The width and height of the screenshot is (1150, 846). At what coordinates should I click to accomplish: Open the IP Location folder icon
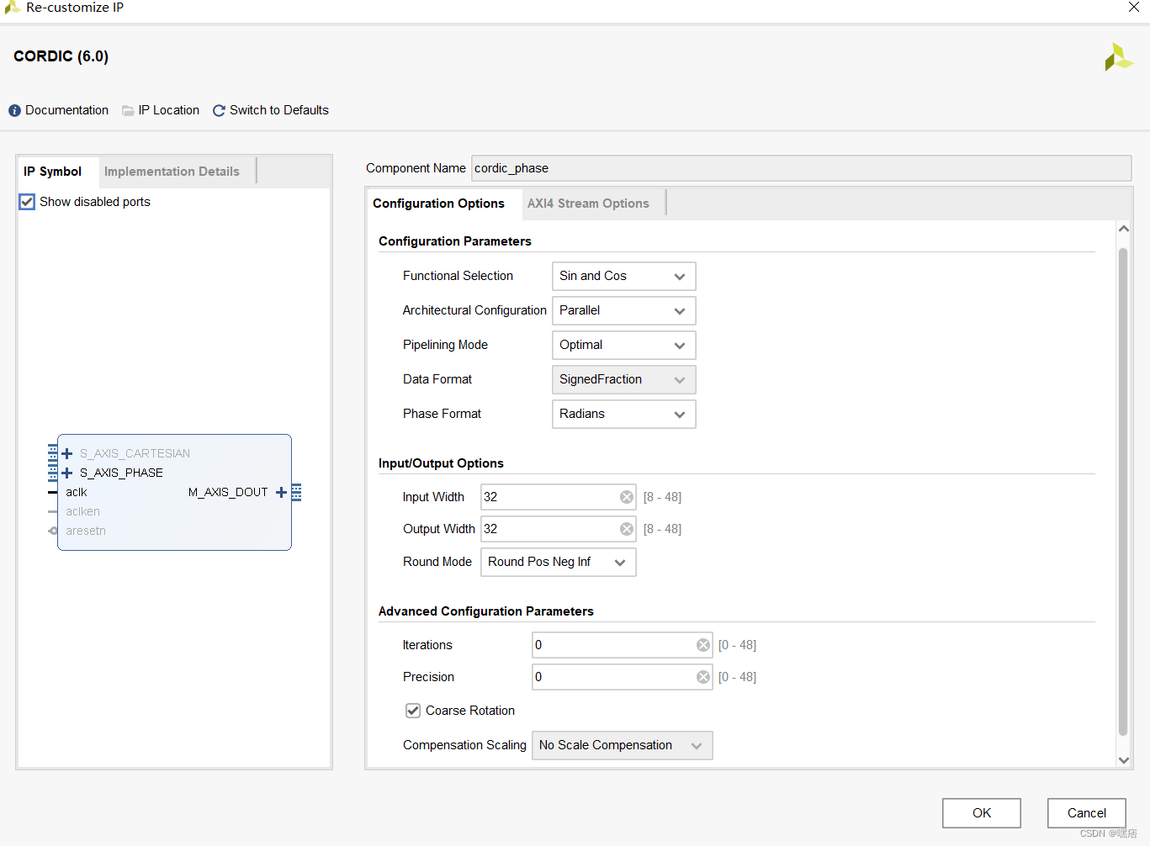tap(128, 110)
